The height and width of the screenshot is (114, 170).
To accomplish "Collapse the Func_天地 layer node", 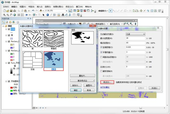I will [6, 63].
